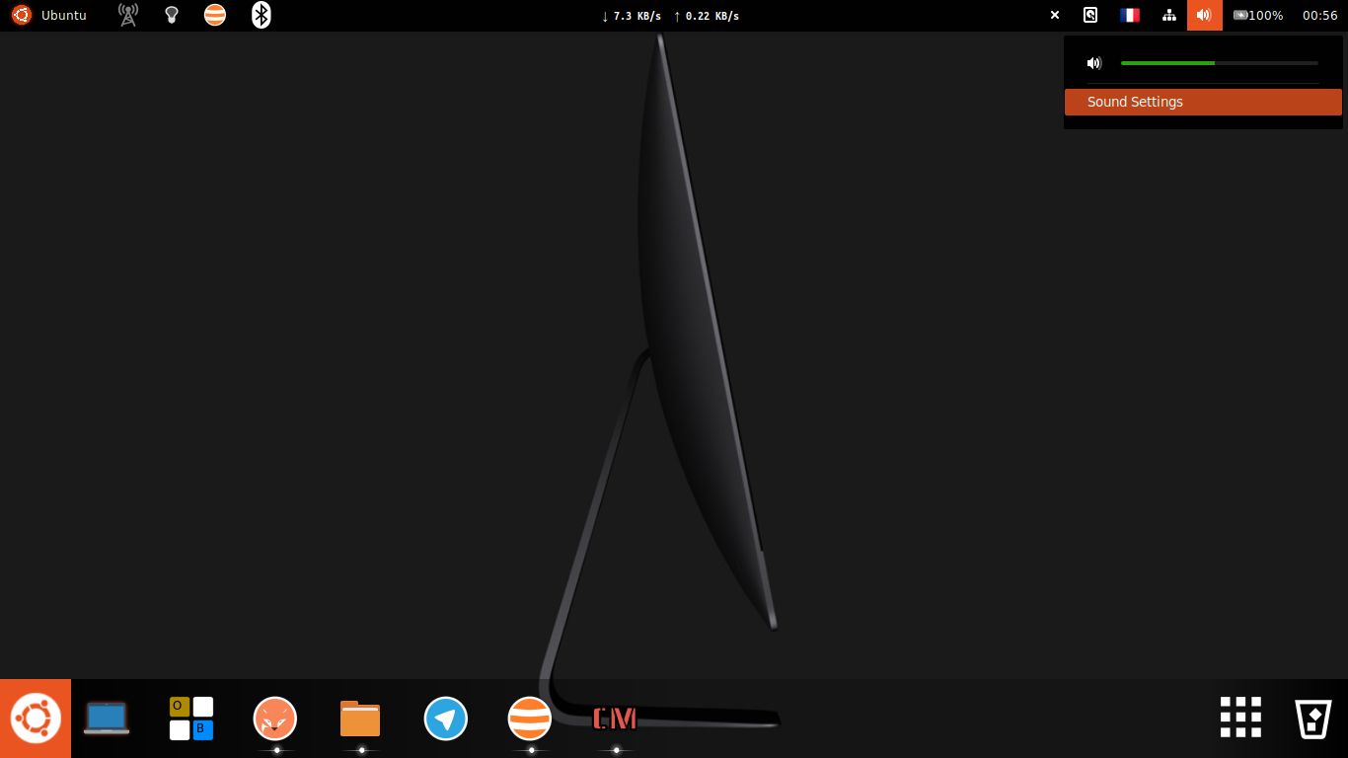This screenshot has width=1348, height=758.
Task: Show the applications grid in the dock
Action: tap(1241, 718)
